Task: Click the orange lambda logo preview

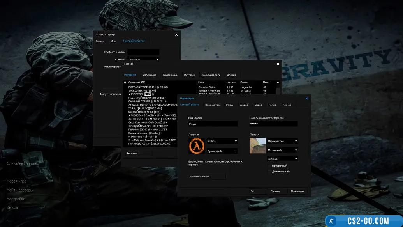Action: pyautogui.click(x=196, y=146)
